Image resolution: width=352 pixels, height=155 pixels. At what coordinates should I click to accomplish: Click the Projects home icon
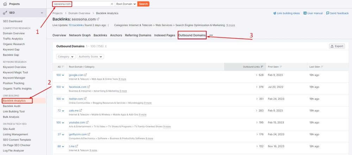(5, 4)
